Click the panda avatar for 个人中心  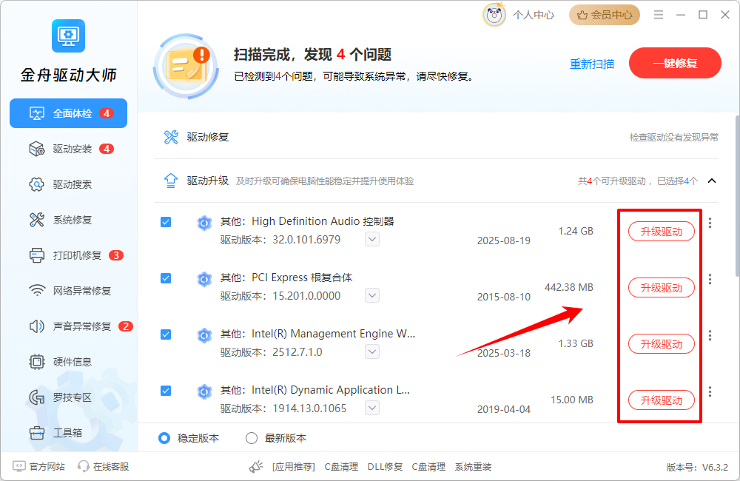pyautogui.click(x=494, y=15)
